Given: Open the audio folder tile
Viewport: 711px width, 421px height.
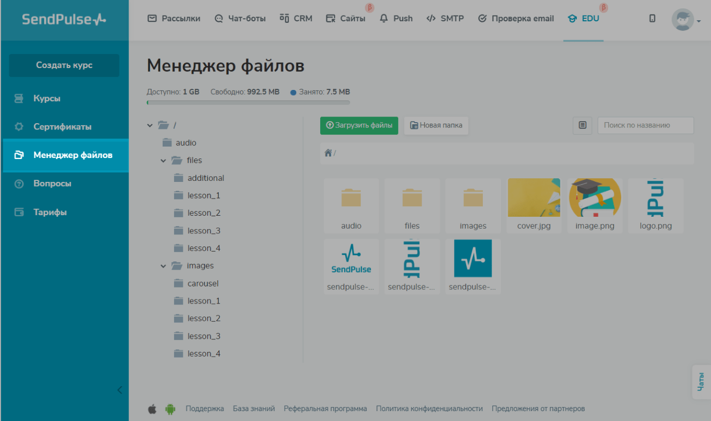Looking at the screenshot, I should point(351,206).
